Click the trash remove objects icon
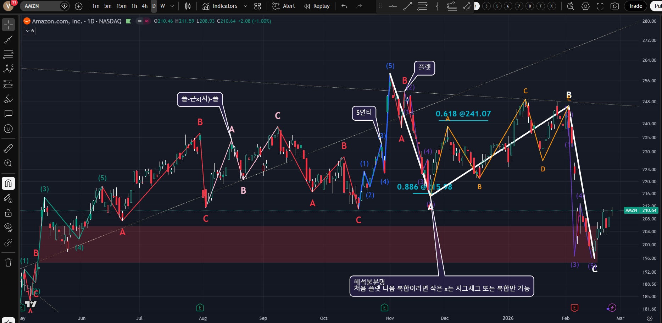The image size is (662, 323). click(8, 263)
